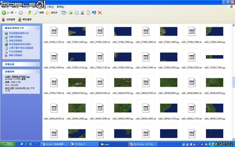Select the chi01_07200,16560.jpg thumbnail

tap(169, 57)
